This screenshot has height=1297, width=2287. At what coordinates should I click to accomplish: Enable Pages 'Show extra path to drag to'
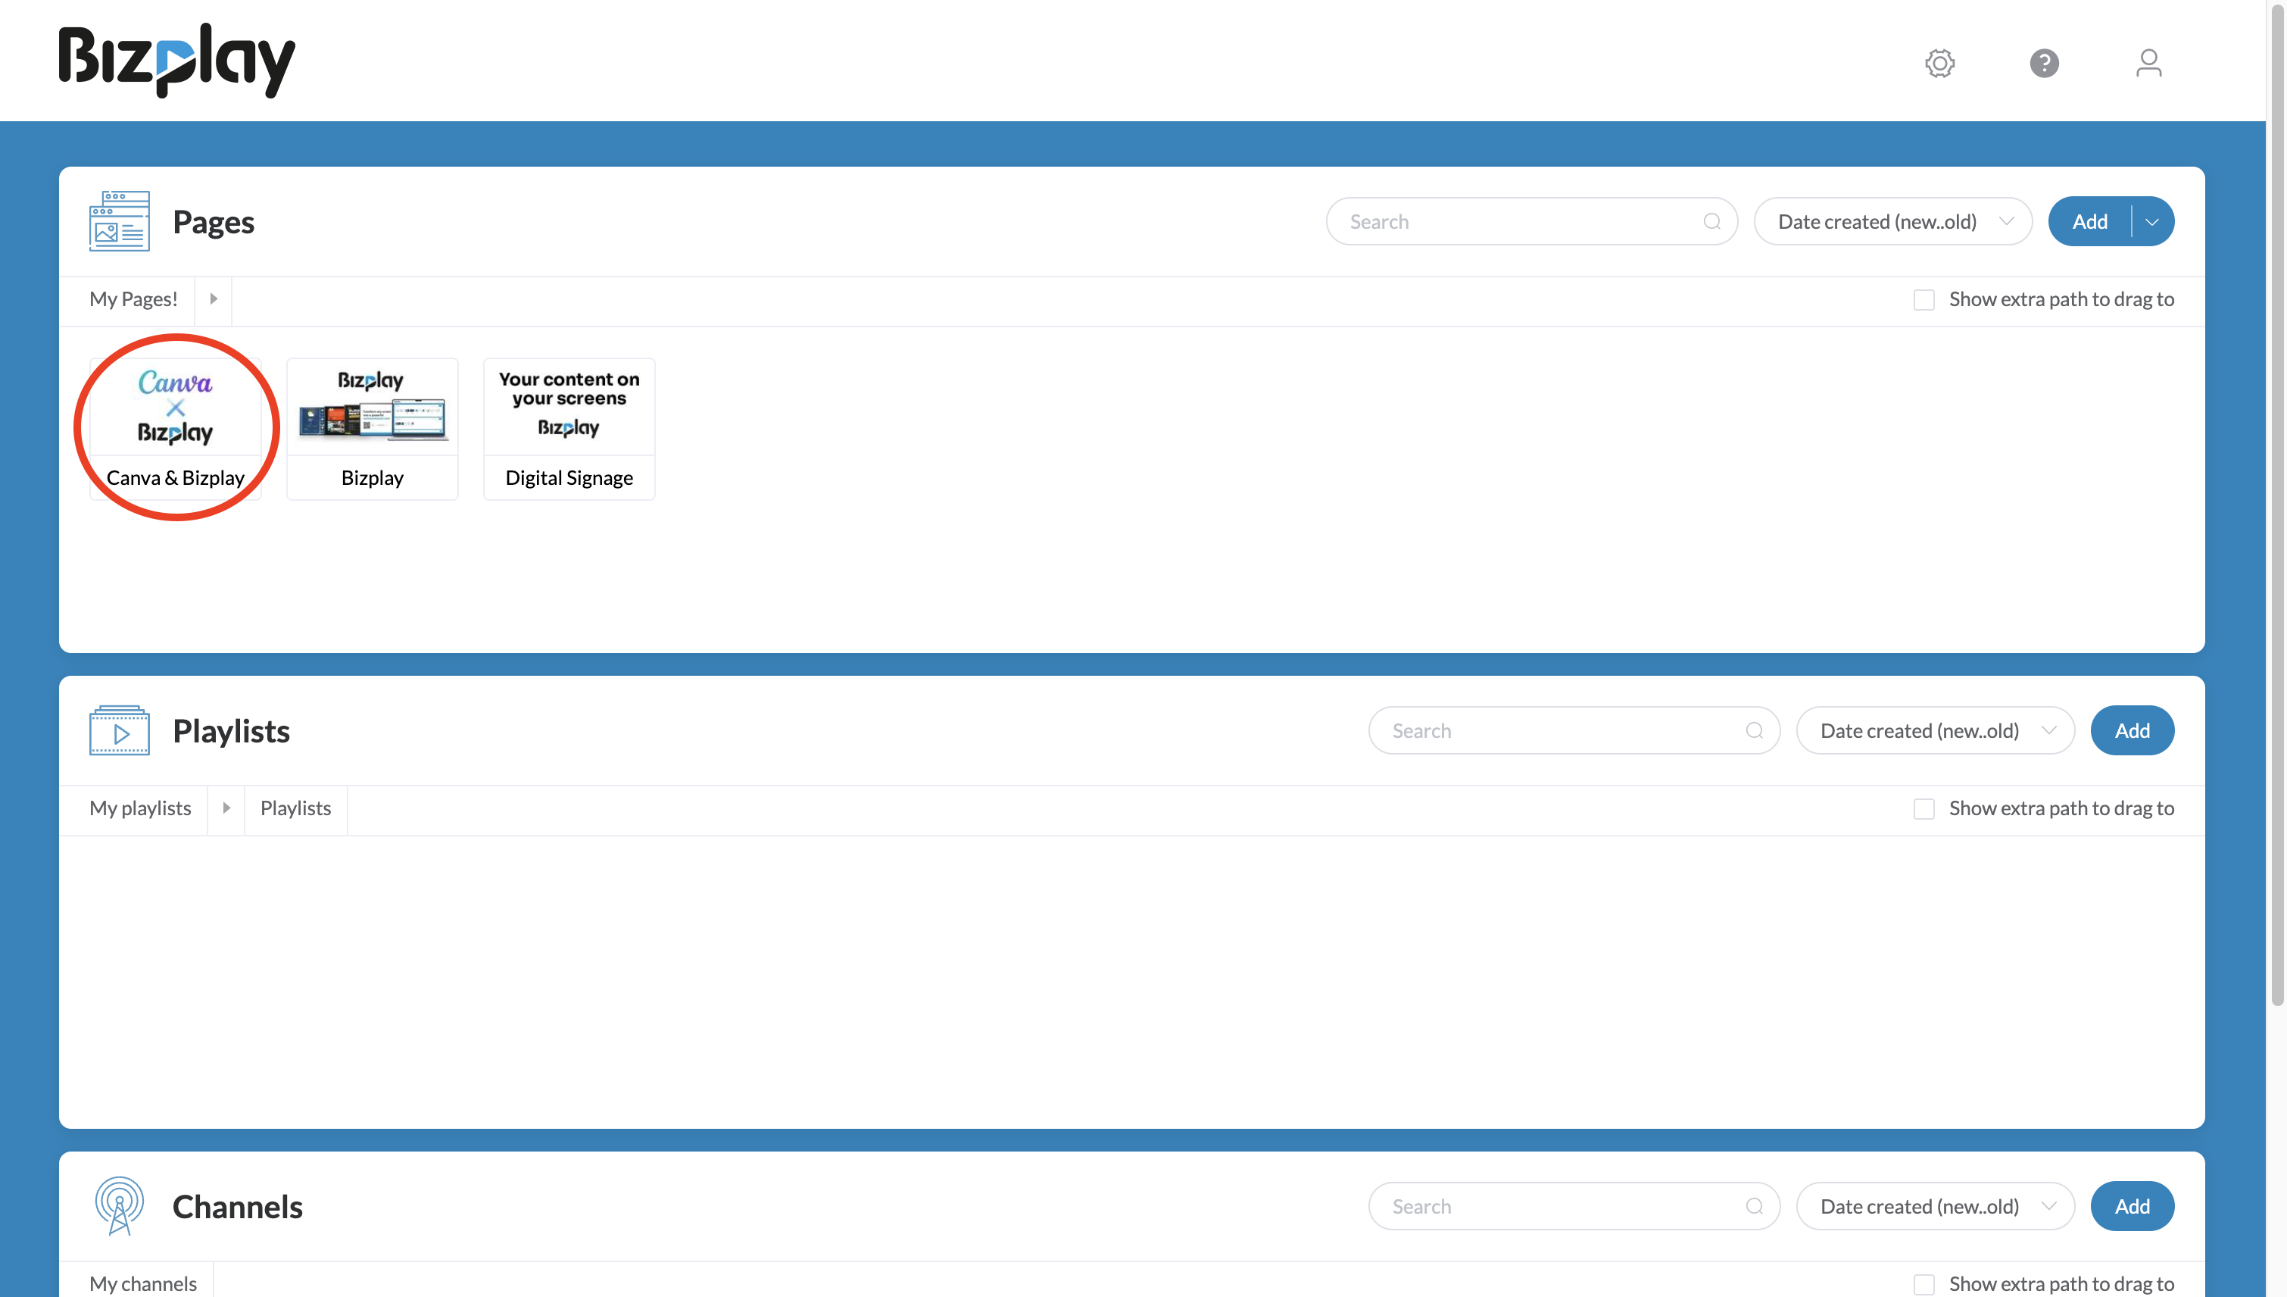(x=1924, y=299)
